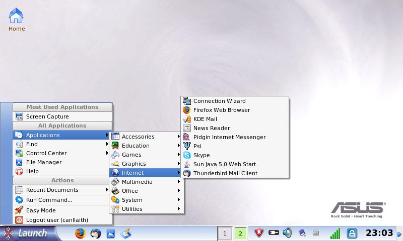Click the Psi trident icon
The height and width of the screenshot is (241, 403).
coord(187,146)
